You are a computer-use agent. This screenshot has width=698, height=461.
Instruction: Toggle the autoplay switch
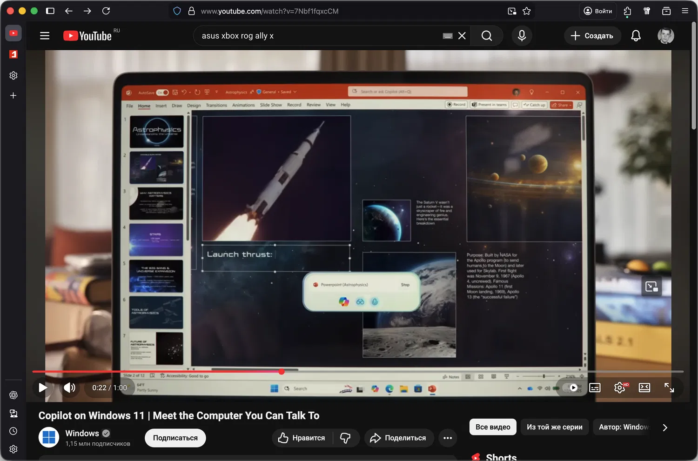pos(570,388)
